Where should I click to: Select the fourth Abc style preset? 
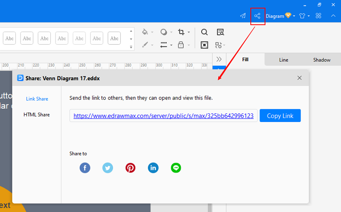(x=62, y=38)
